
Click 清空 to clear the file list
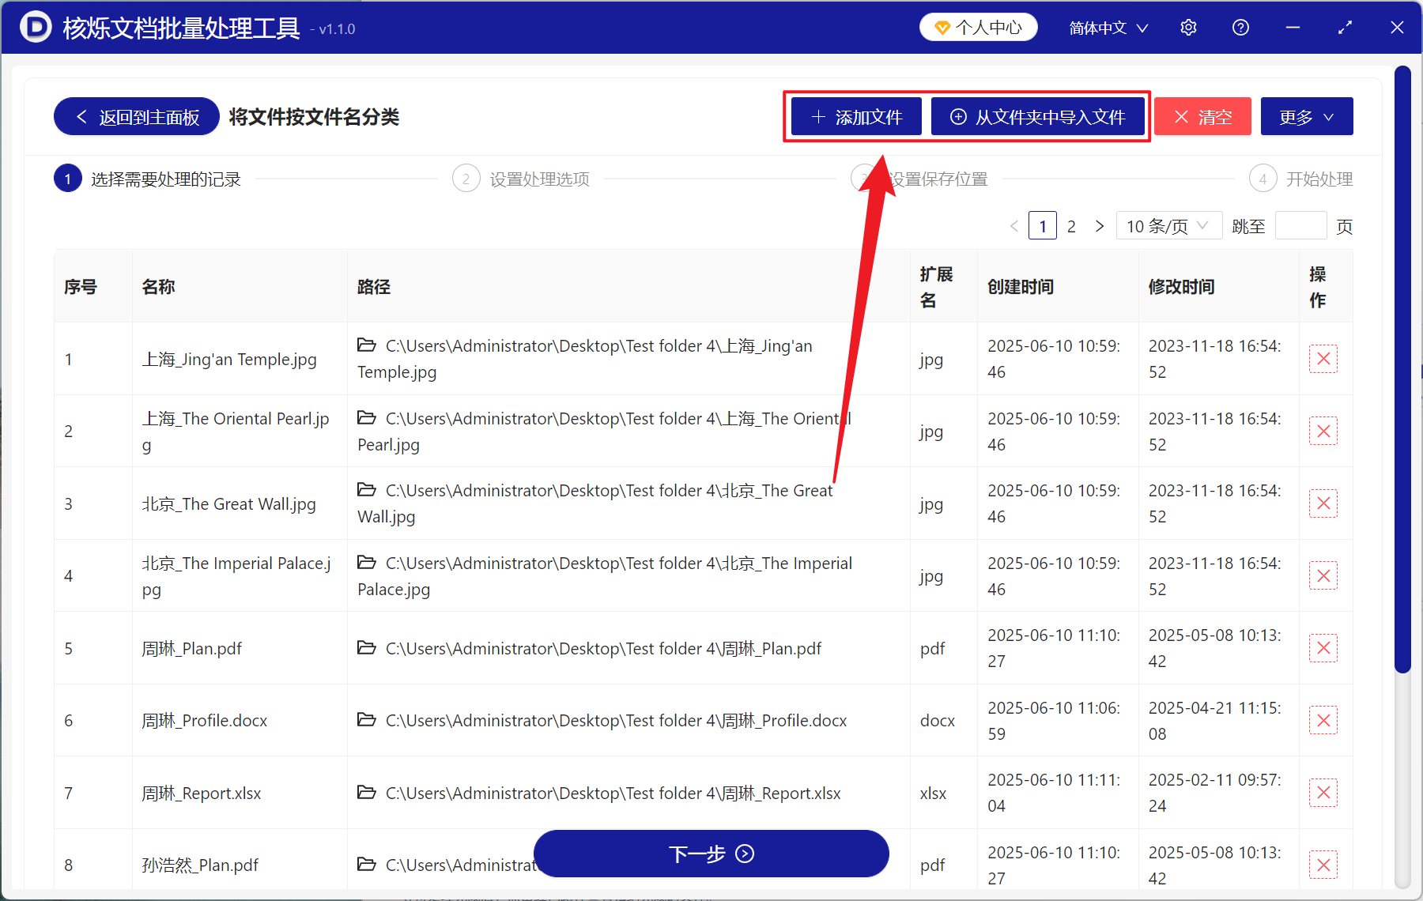click(x=1202, y=116)
